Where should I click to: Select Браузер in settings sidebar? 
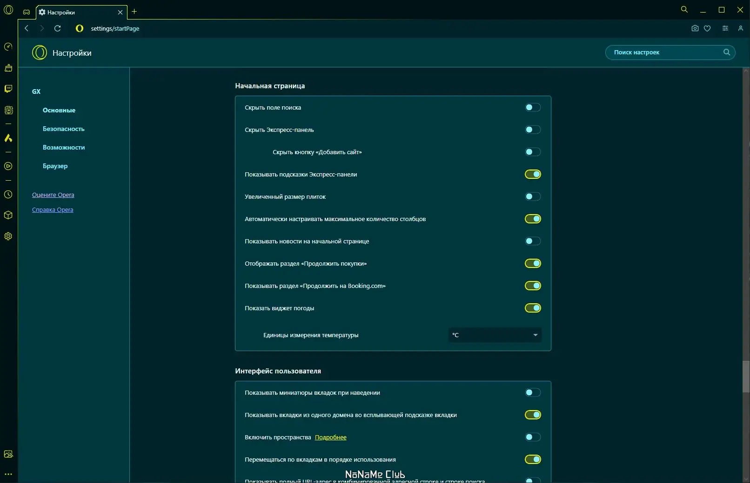pos(55,166)
